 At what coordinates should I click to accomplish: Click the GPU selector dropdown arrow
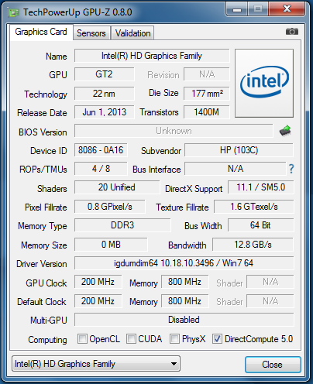coord(174,364)
